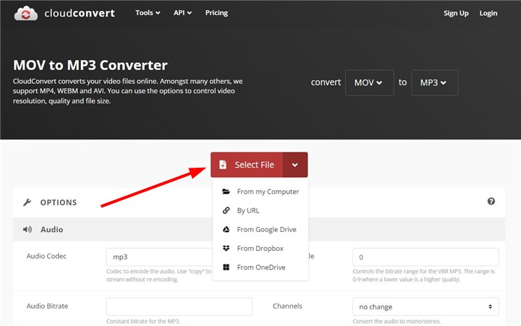Click the CloudConvert cloud logo icon

tap(26, 14)
